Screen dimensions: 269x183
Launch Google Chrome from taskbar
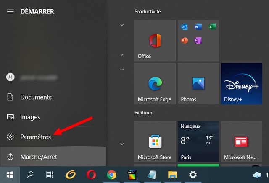click(x=111, y=175)
